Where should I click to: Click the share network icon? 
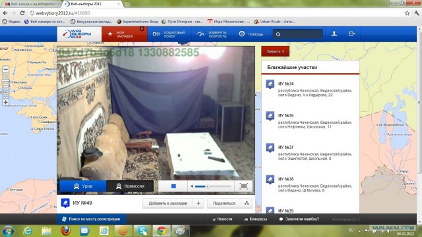point(247,203)
